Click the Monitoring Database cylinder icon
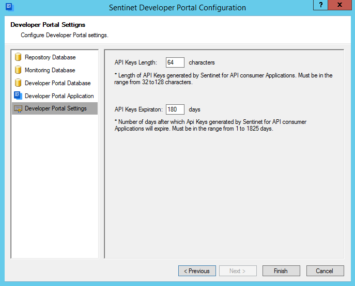The height and width of the screenshot is (286, 355). (x=18, y=70)
